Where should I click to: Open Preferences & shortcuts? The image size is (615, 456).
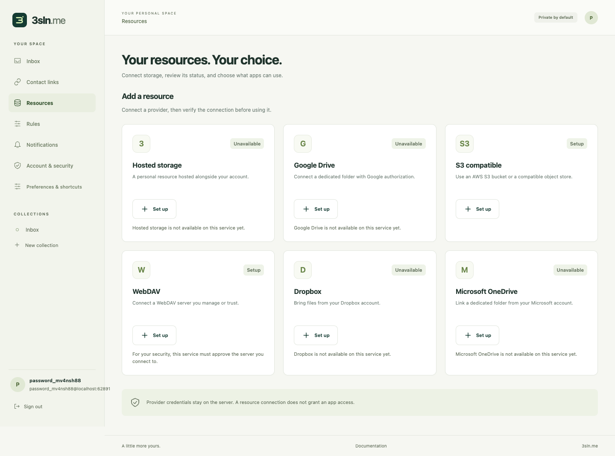pos(52,186)
